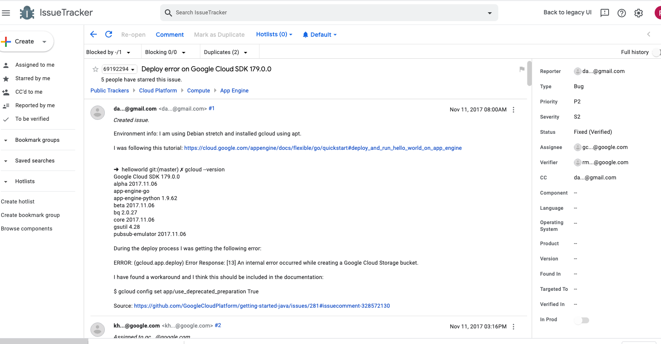This screenshot has height=344, width=661.
Task: Open the App Engine breadcrumb link
Action: (x=234, y=91)
